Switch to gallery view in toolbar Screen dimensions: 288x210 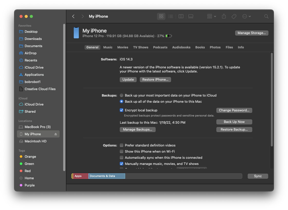191,16
